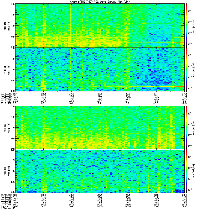The image size is (197, 210).
Task: Click the 1.0 frequency tick of the THB B-parallel panel
Action: 13,70
